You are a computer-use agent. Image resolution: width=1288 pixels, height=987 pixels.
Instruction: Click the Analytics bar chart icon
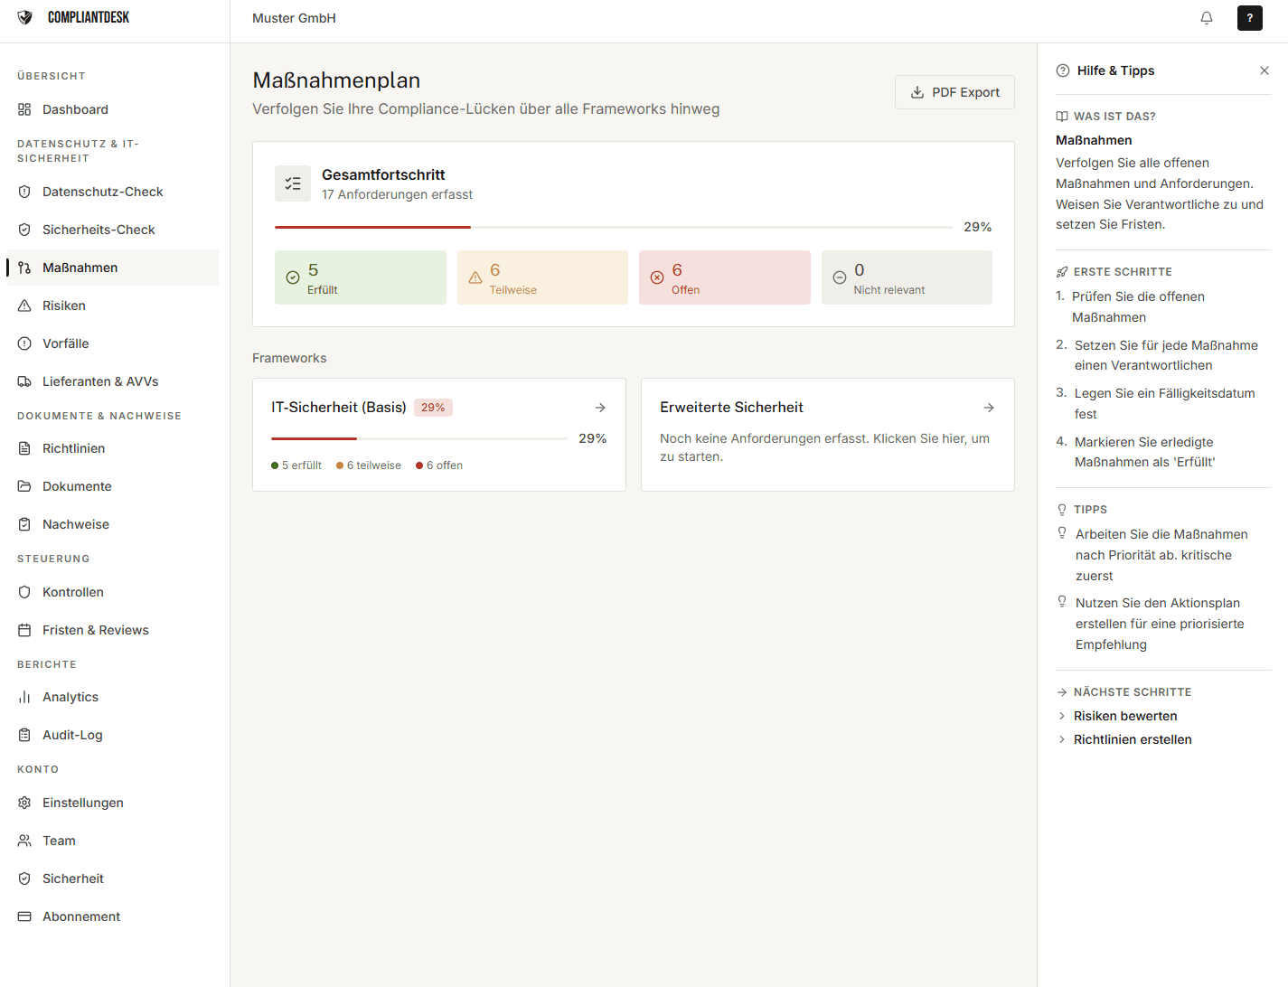click(x=24, y=697)
